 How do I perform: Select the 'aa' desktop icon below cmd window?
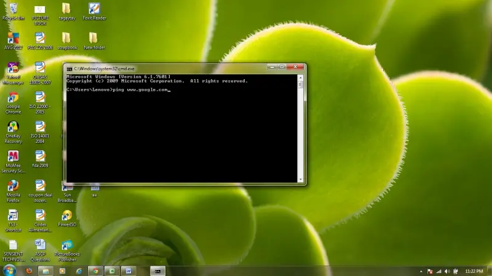pyautogui.click(x=95, y=191)
